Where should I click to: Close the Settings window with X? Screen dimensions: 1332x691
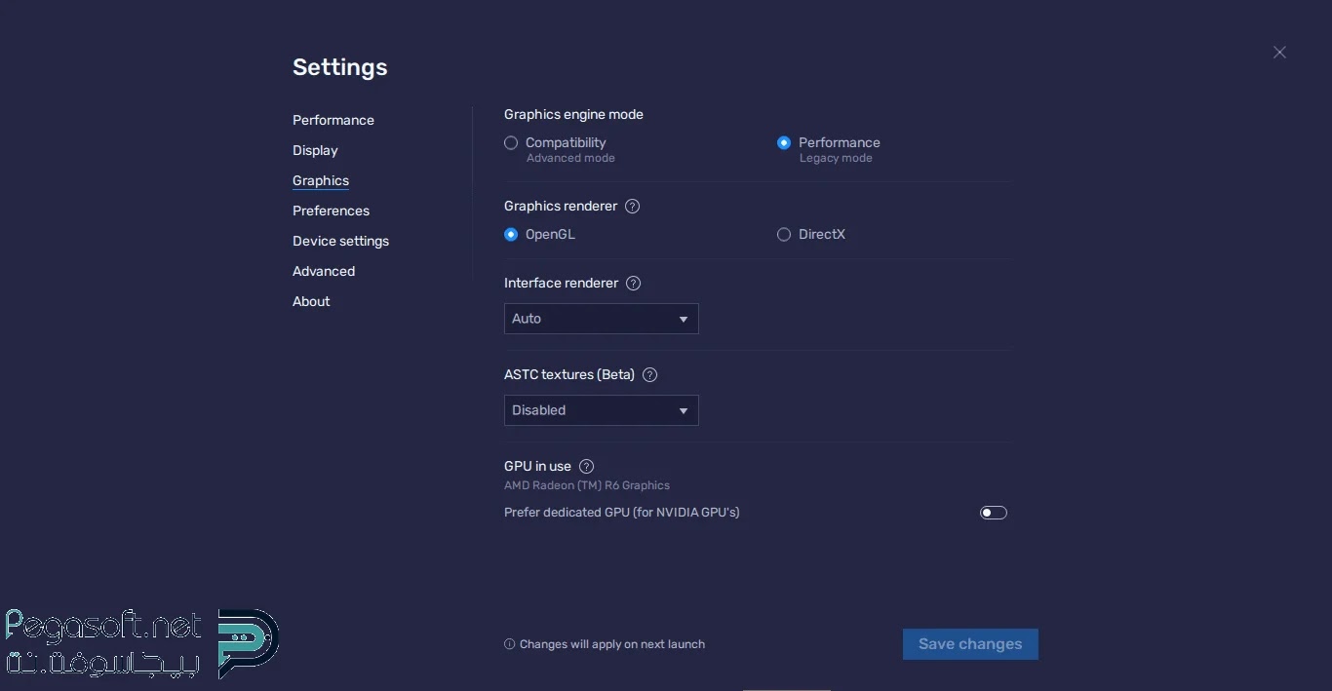(1279, 53)
